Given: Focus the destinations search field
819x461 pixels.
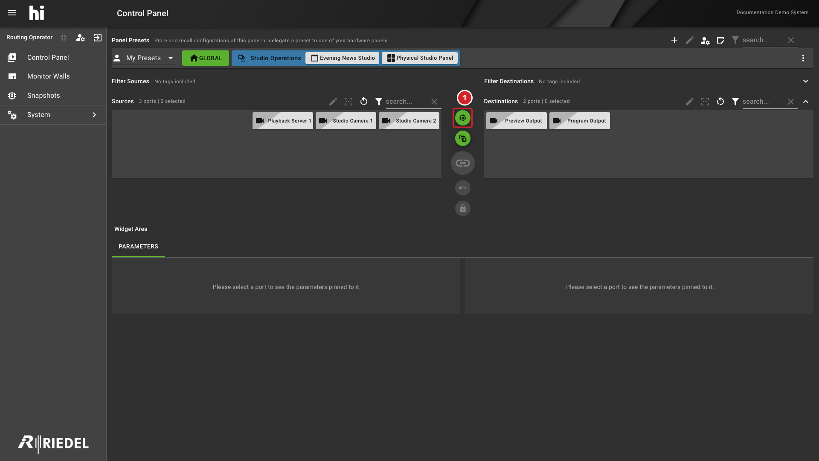Looking at the screenshot, I should pyautogui.click(x=764, y=102).
